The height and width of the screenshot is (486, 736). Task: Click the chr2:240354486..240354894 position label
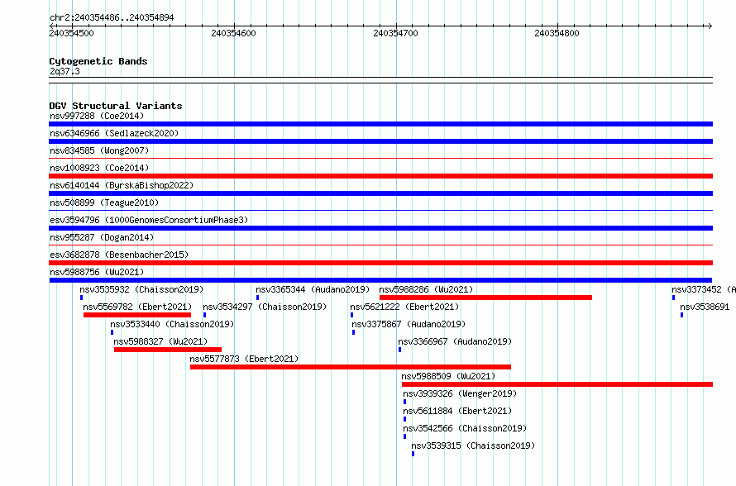tap(112, 17)
